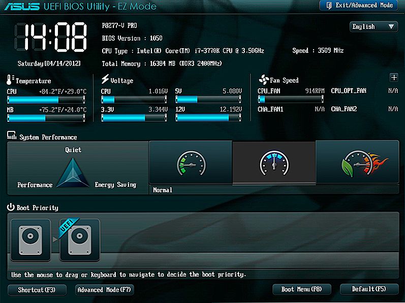The image size is (405, 303).
Task: Click the System Performance icon
Action: coord(12,135)
